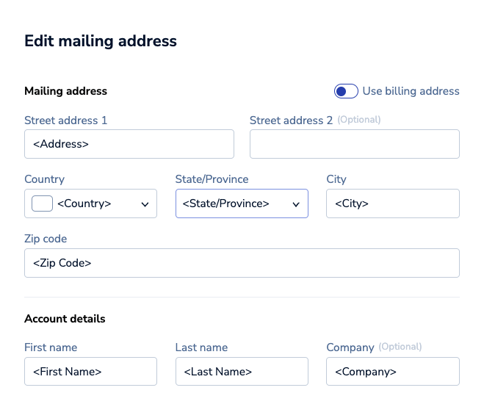Screen dimensions: 484x418
Task: Click the Zip code input field
Action: (x=242, y=263)
